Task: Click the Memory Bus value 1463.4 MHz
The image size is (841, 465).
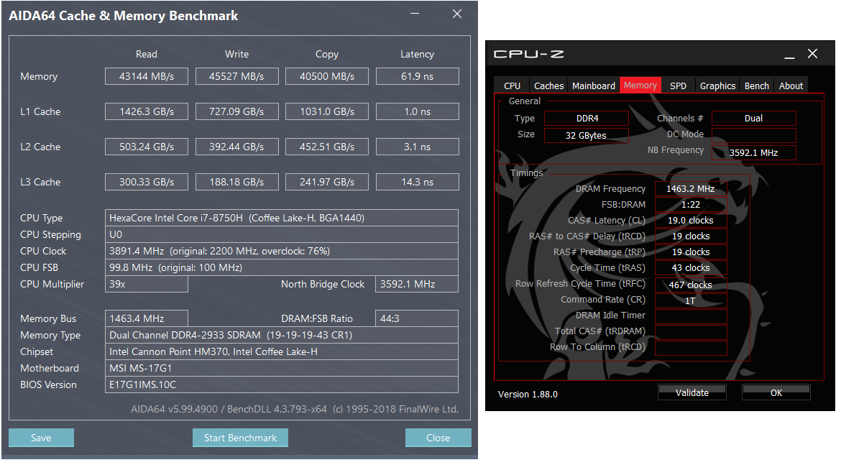Action: pos(147,318)
